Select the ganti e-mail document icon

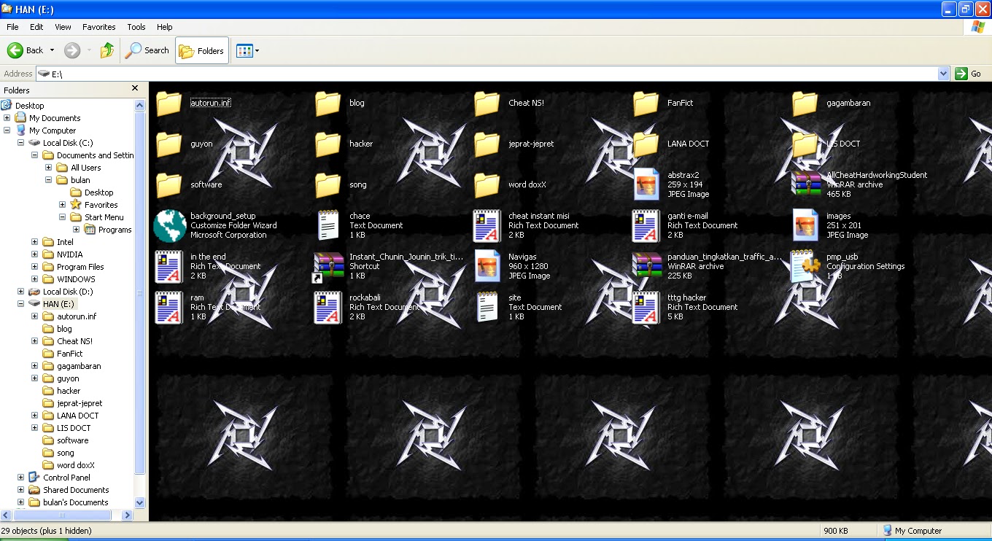pyautogui.click(x=646, y=225)
